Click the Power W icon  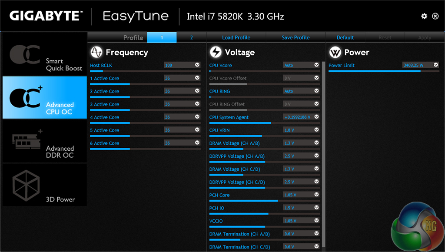point(335,52)
